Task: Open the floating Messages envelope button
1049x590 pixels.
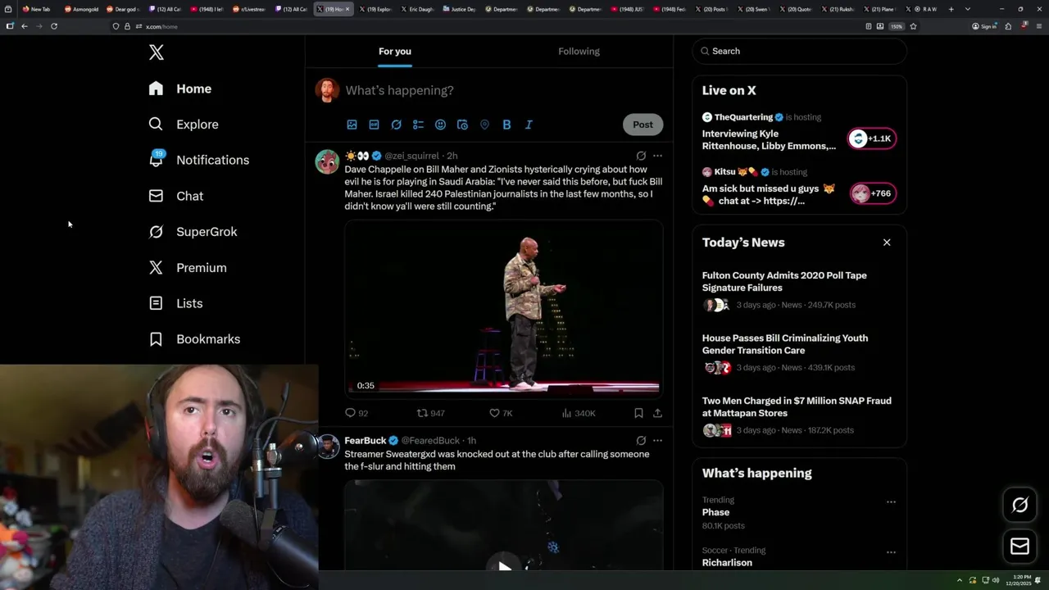Action: [1019, 547]
